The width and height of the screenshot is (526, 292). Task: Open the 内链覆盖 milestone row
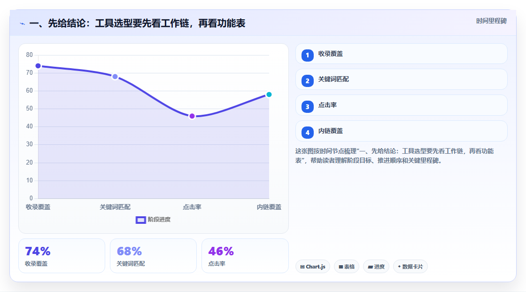point(401,131)
